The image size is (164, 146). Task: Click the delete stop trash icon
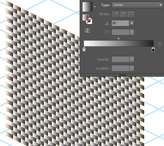coord(160,44)
